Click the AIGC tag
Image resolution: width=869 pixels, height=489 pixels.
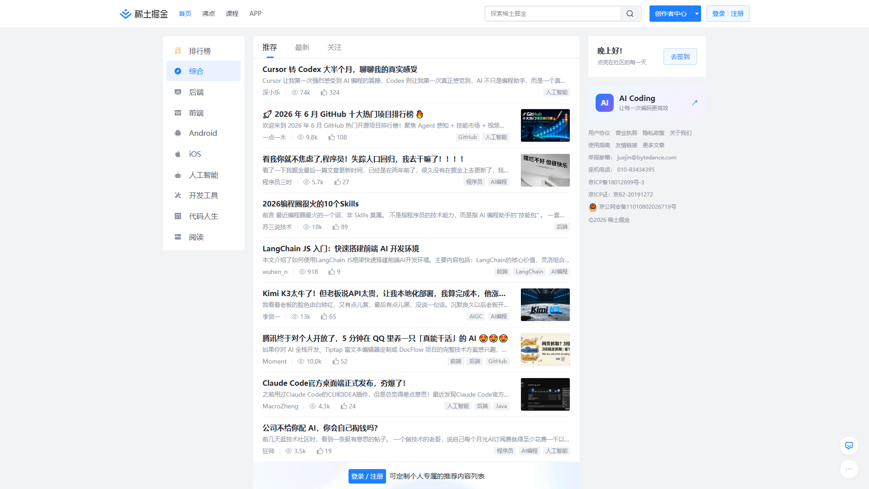pyautogui.click(x=476, y=316)
